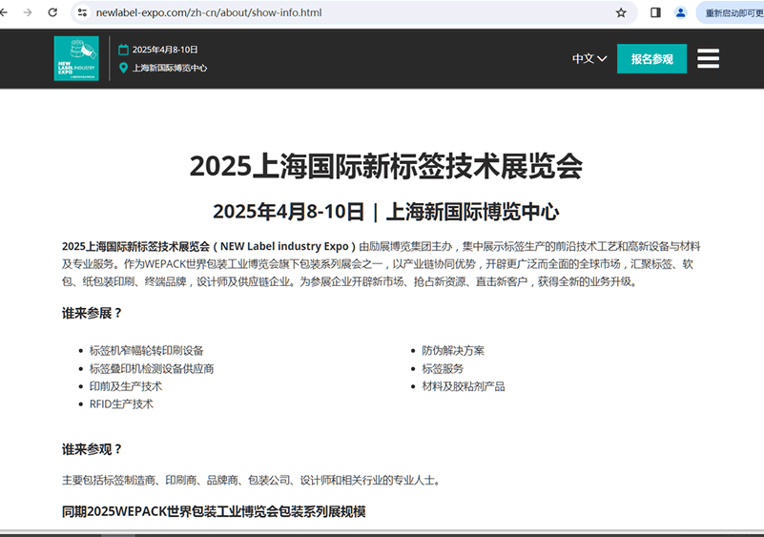
Task: Open the browser side panel icon
Action: click(655, 12)
